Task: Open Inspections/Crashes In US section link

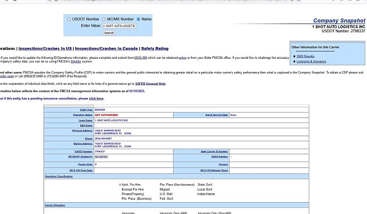Action: pyautogui.click(x=45, y=48)
